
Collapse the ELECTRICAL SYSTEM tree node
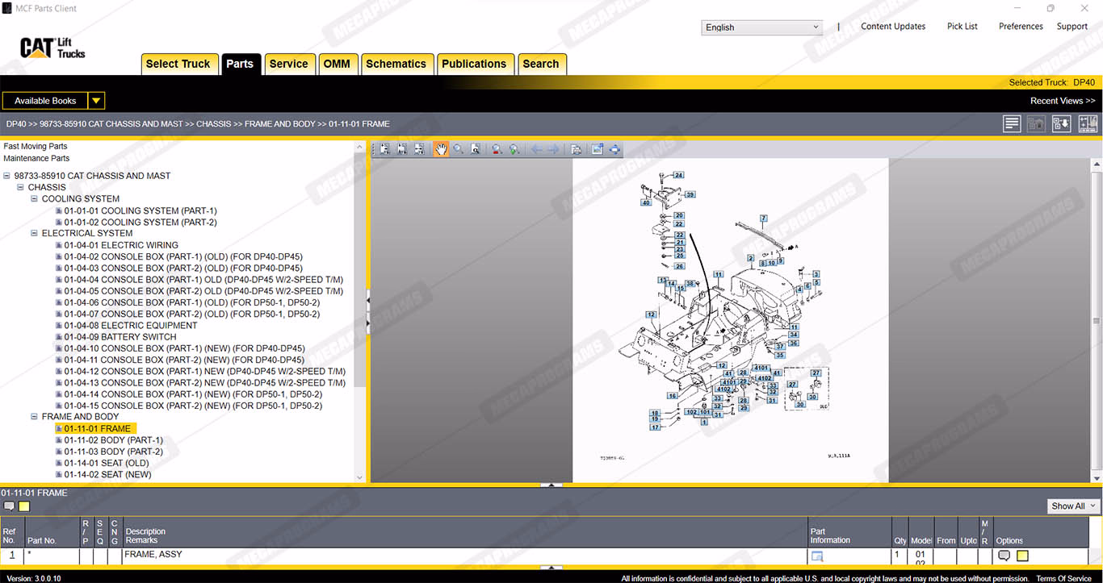(35, 234)
